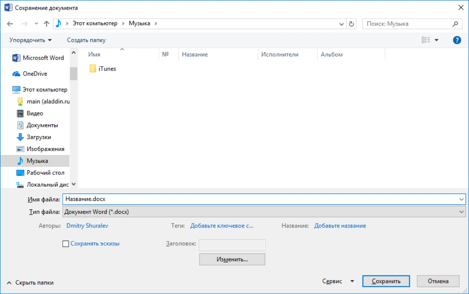Sort files by Имя column header

click(x=94, y=54)
